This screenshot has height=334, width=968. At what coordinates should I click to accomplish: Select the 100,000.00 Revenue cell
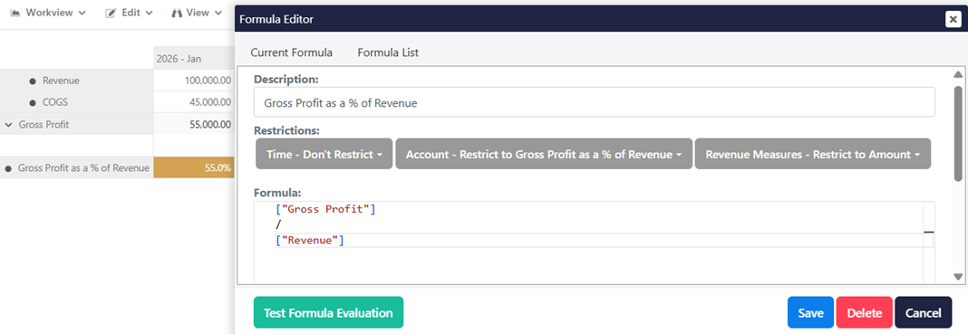194,81
